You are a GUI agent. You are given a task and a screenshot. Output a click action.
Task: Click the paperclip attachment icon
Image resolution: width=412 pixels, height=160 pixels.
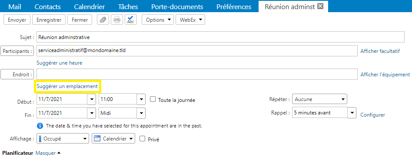click(x=103, y=20)
